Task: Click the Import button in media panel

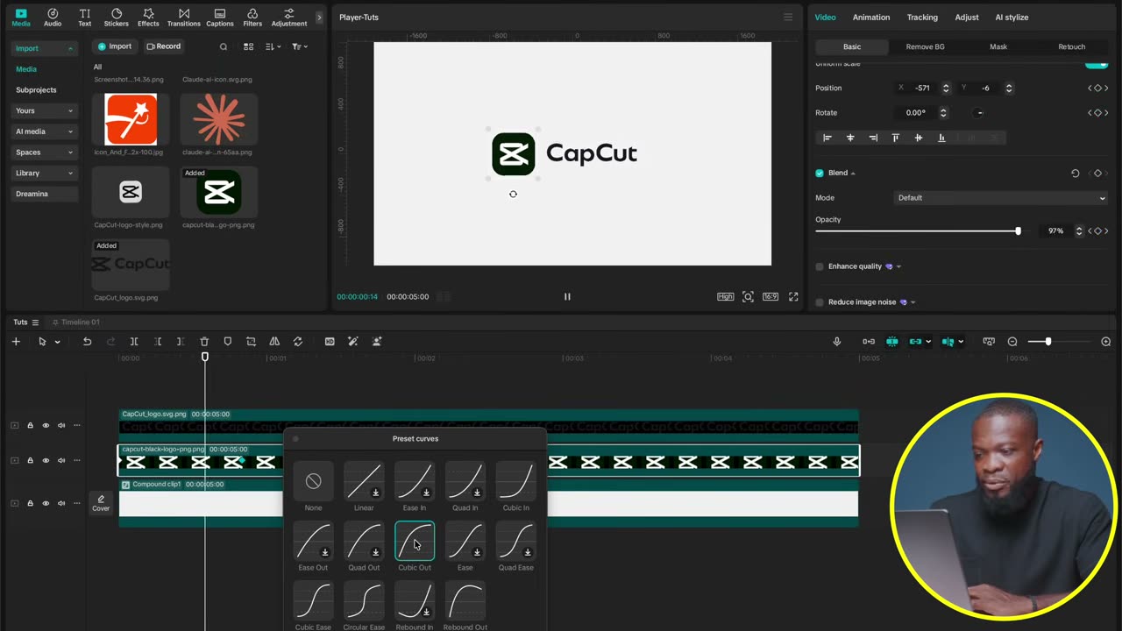Action: click(115, 46)
